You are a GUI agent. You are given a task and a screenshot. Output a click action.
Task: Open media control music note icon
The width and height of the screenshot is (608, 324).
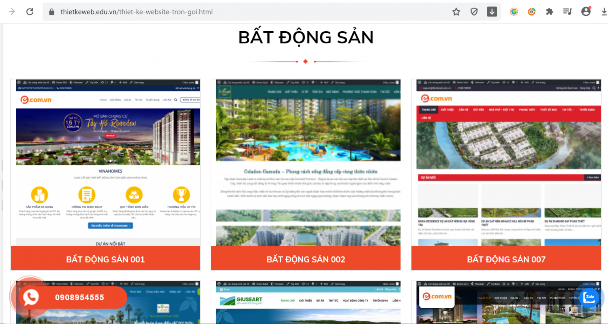(567, 12)
